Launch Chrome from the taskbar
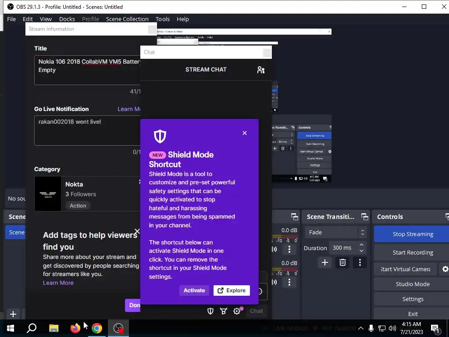449x337 pixels. click(97, 328)
